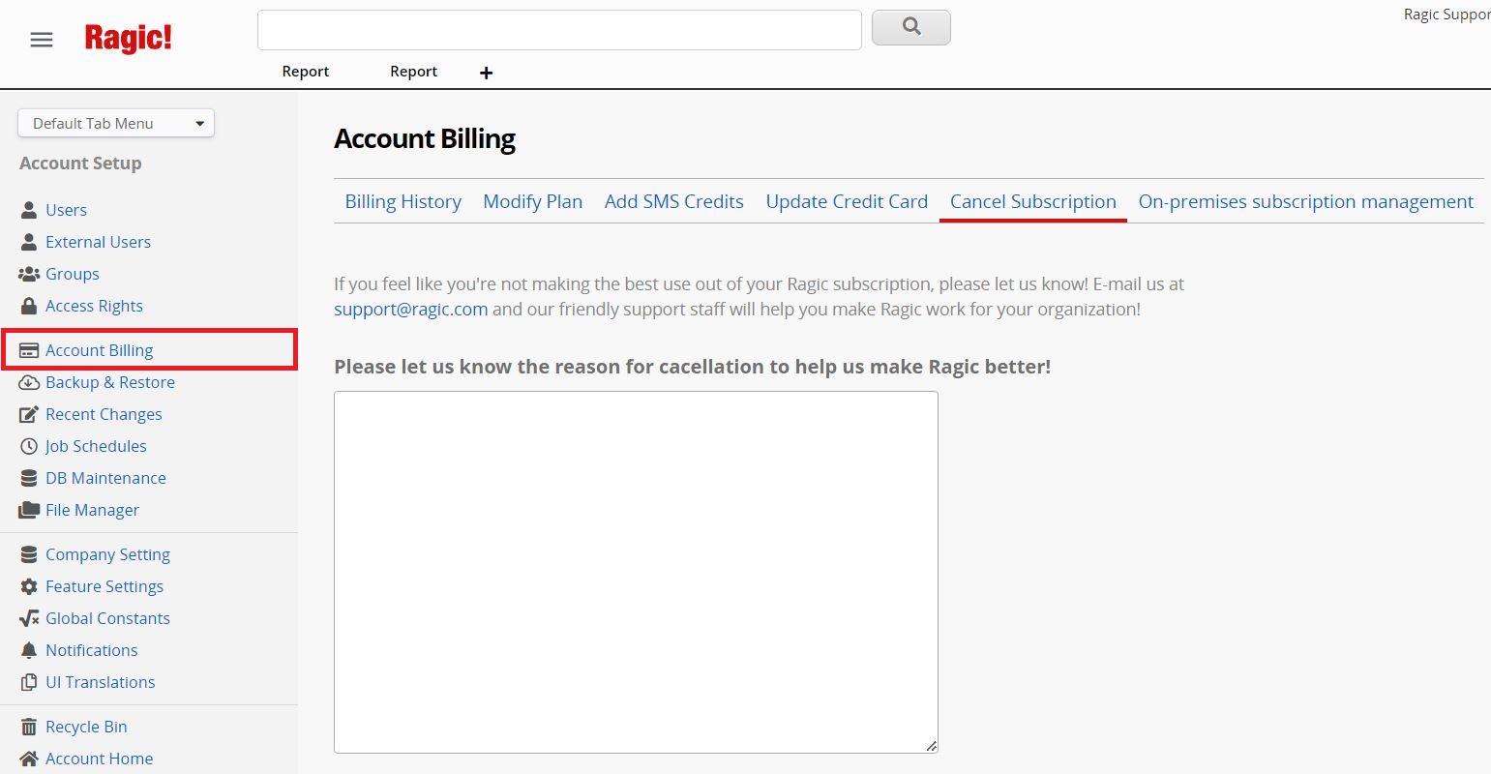Screen dimensions: 1491x774
Task: Open the Update Credit Card tab
Action: [x=847, y=201]
